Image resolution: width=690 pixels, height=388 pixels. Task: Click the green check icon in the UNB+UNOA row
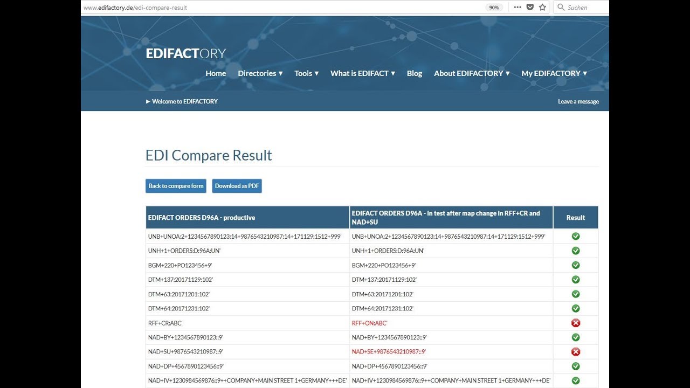(x=576, y=236)
